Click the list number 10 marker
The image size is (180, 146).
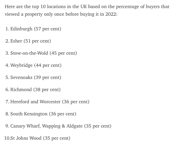click(7, 138)
